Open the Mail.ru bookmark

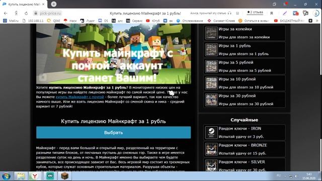click(x=11, y=21)
